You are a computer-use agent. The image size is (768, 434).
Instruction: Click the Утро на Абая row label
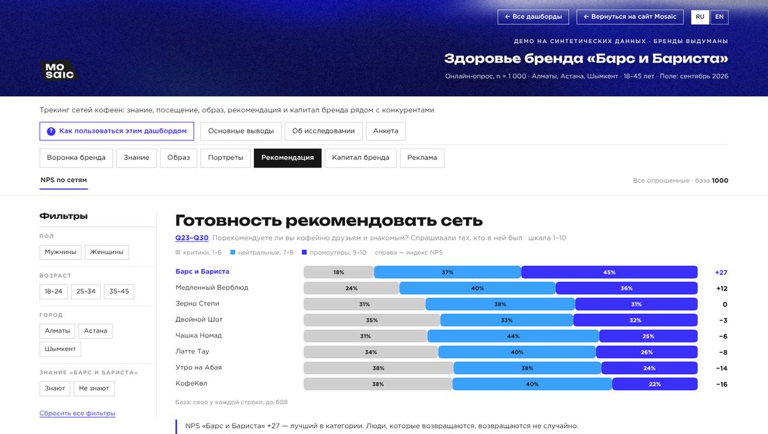tap(198, 367)
